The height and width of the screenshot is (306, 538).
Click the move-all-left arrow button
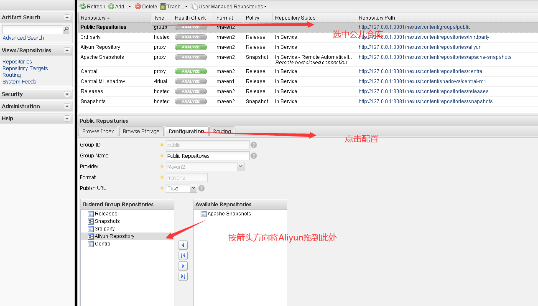[183, 255]
